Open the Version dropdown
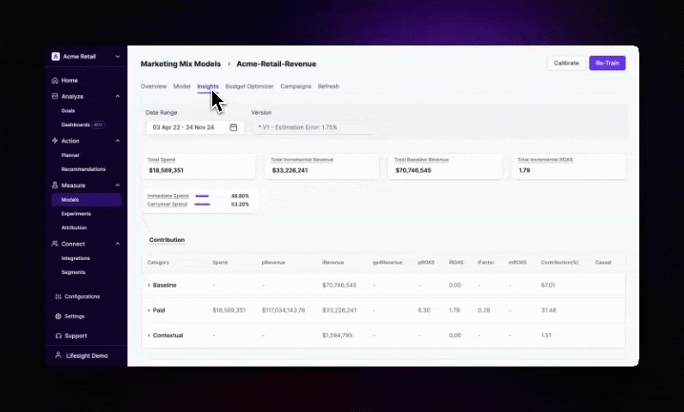The image size is (684, 412). (312, 128)
